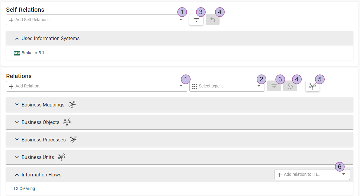
Task: Open the TX Clearing link
Action: (24, 188)
